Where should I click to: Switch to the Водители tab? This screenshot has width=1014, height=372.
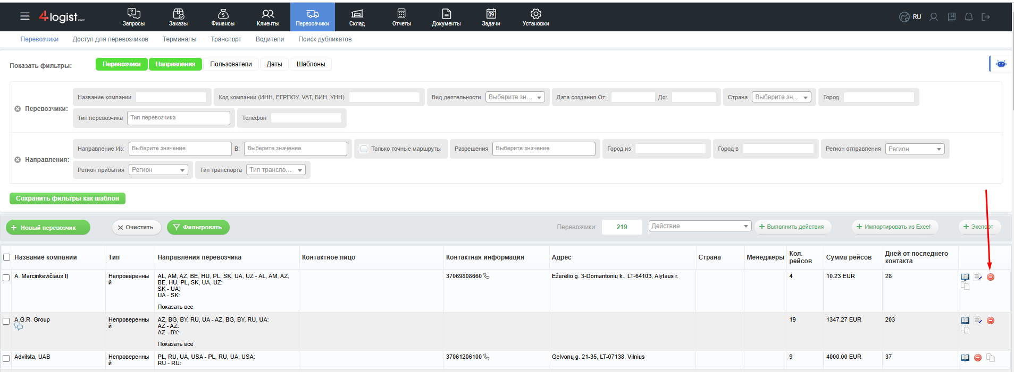click(270, 39)
